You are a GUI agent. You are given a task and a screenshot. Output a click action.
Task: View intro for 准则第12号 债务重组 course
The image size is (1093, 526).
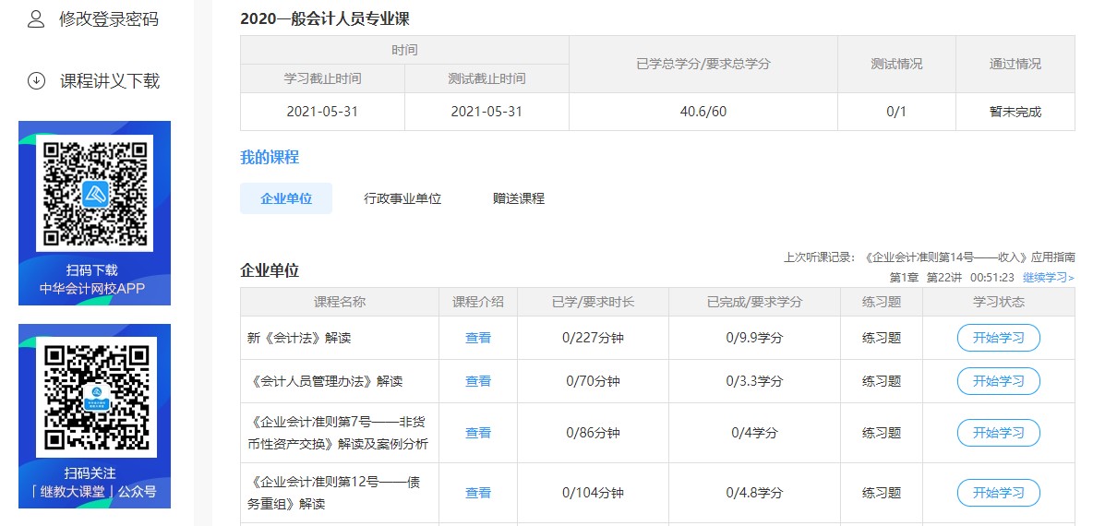click(x=478, y=493)
